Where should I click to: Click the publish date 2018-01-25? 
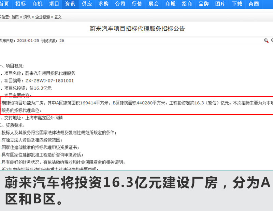[28, 41]
